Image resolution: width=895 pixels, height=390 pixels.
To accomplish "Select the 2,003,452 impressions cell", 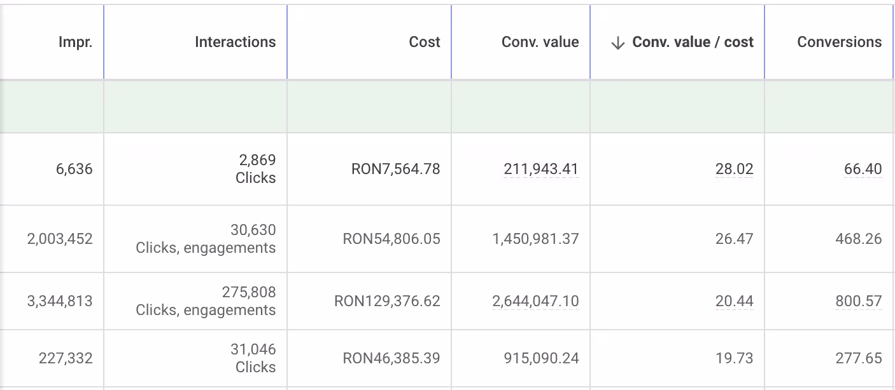I will click(60, 239).
